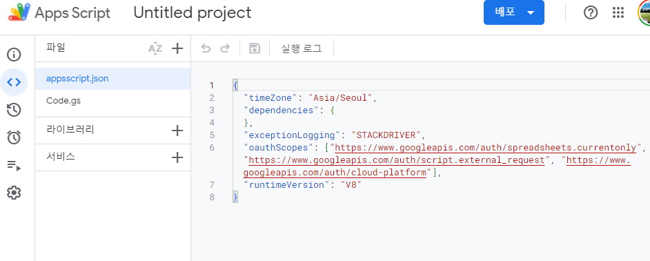Image resolution: width=650 pixels, height=261 pixels.
Task: Click the redo arrow in editor toolbar
Action: click(225, 48)
